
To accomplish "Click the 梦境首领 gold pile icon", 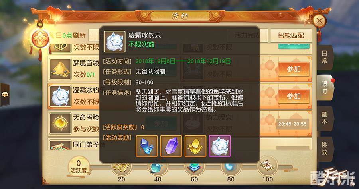I will coord(61,69).
